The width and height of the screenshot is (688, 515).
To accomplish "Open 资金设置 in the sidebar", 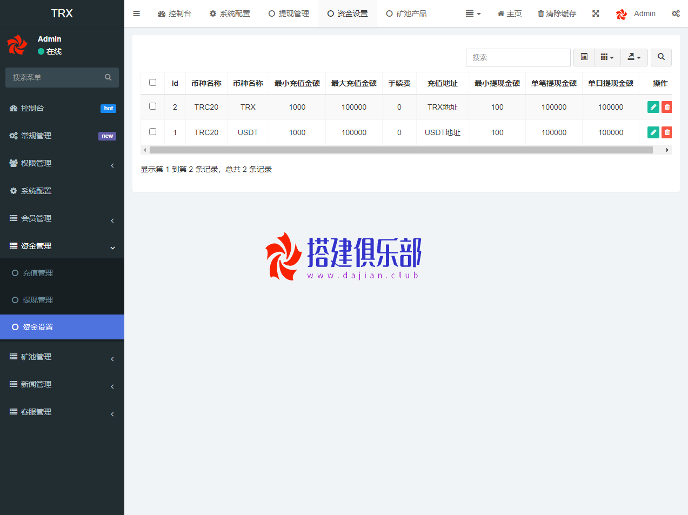I will coord(62,327).
